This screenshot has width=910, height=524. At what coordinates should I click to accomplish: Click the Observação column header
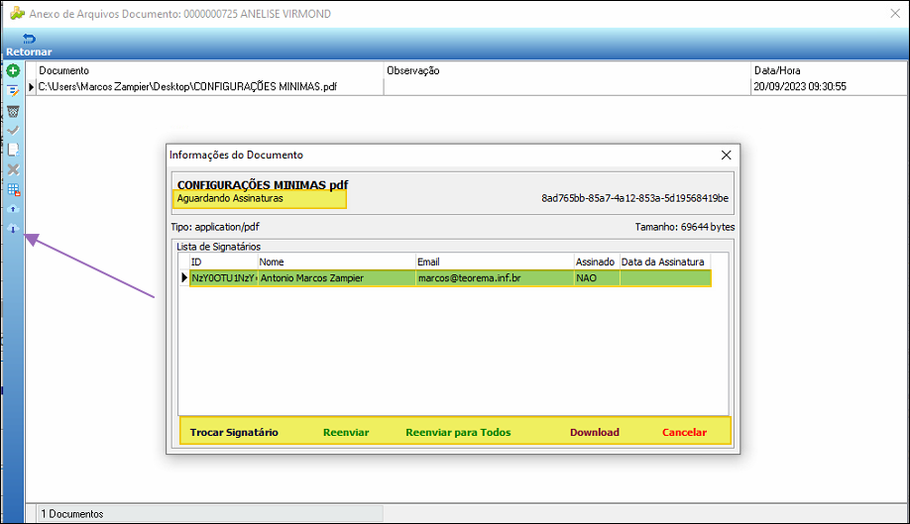coord(567,70)
